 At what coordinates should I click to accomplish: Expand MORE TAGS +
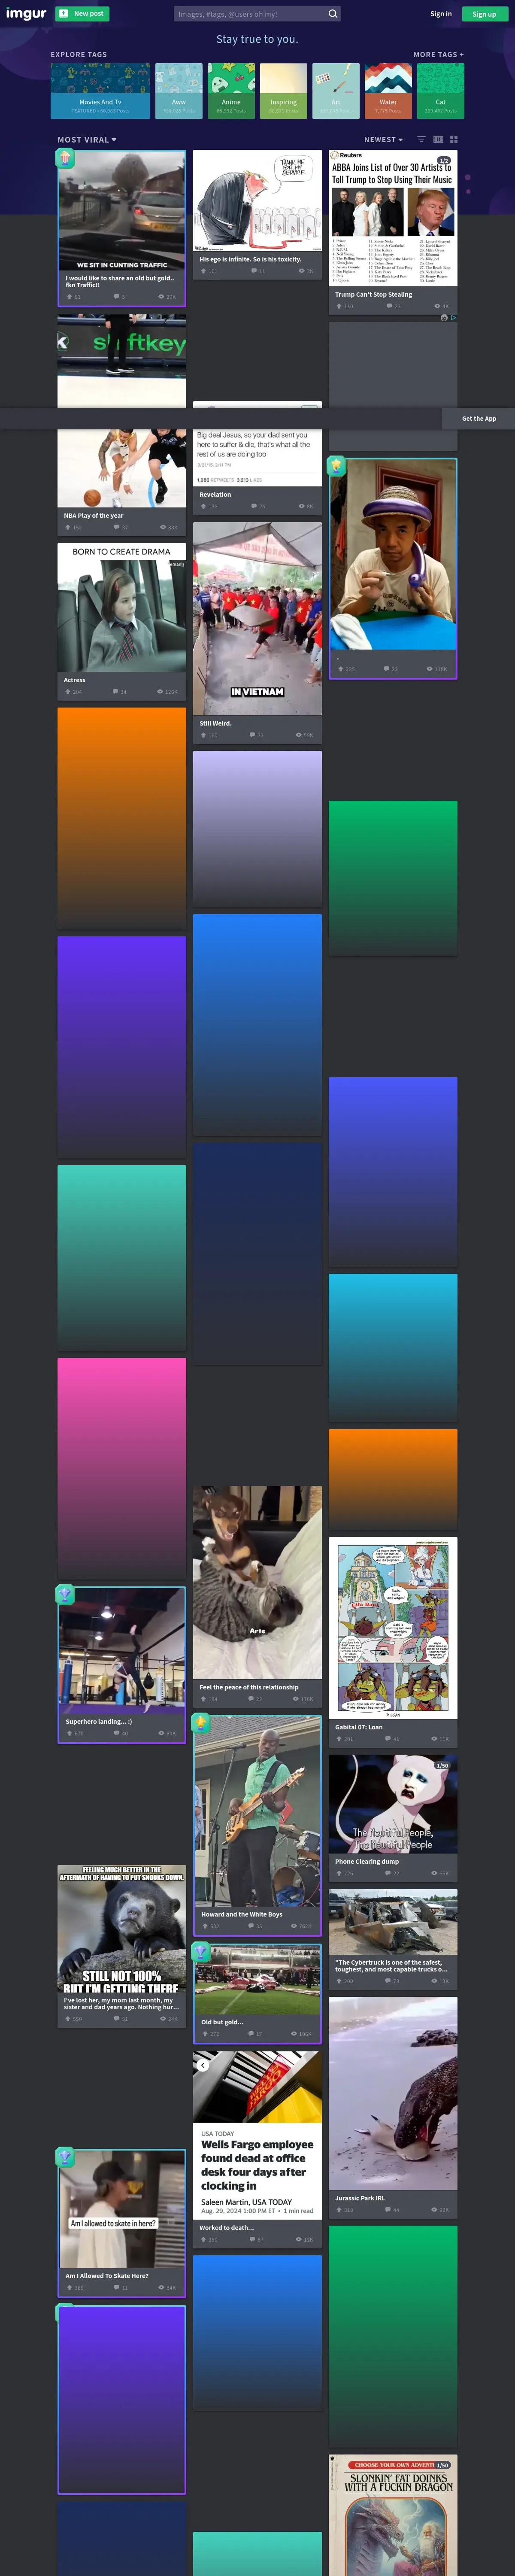pyautogui.click(x=438, y=55)
